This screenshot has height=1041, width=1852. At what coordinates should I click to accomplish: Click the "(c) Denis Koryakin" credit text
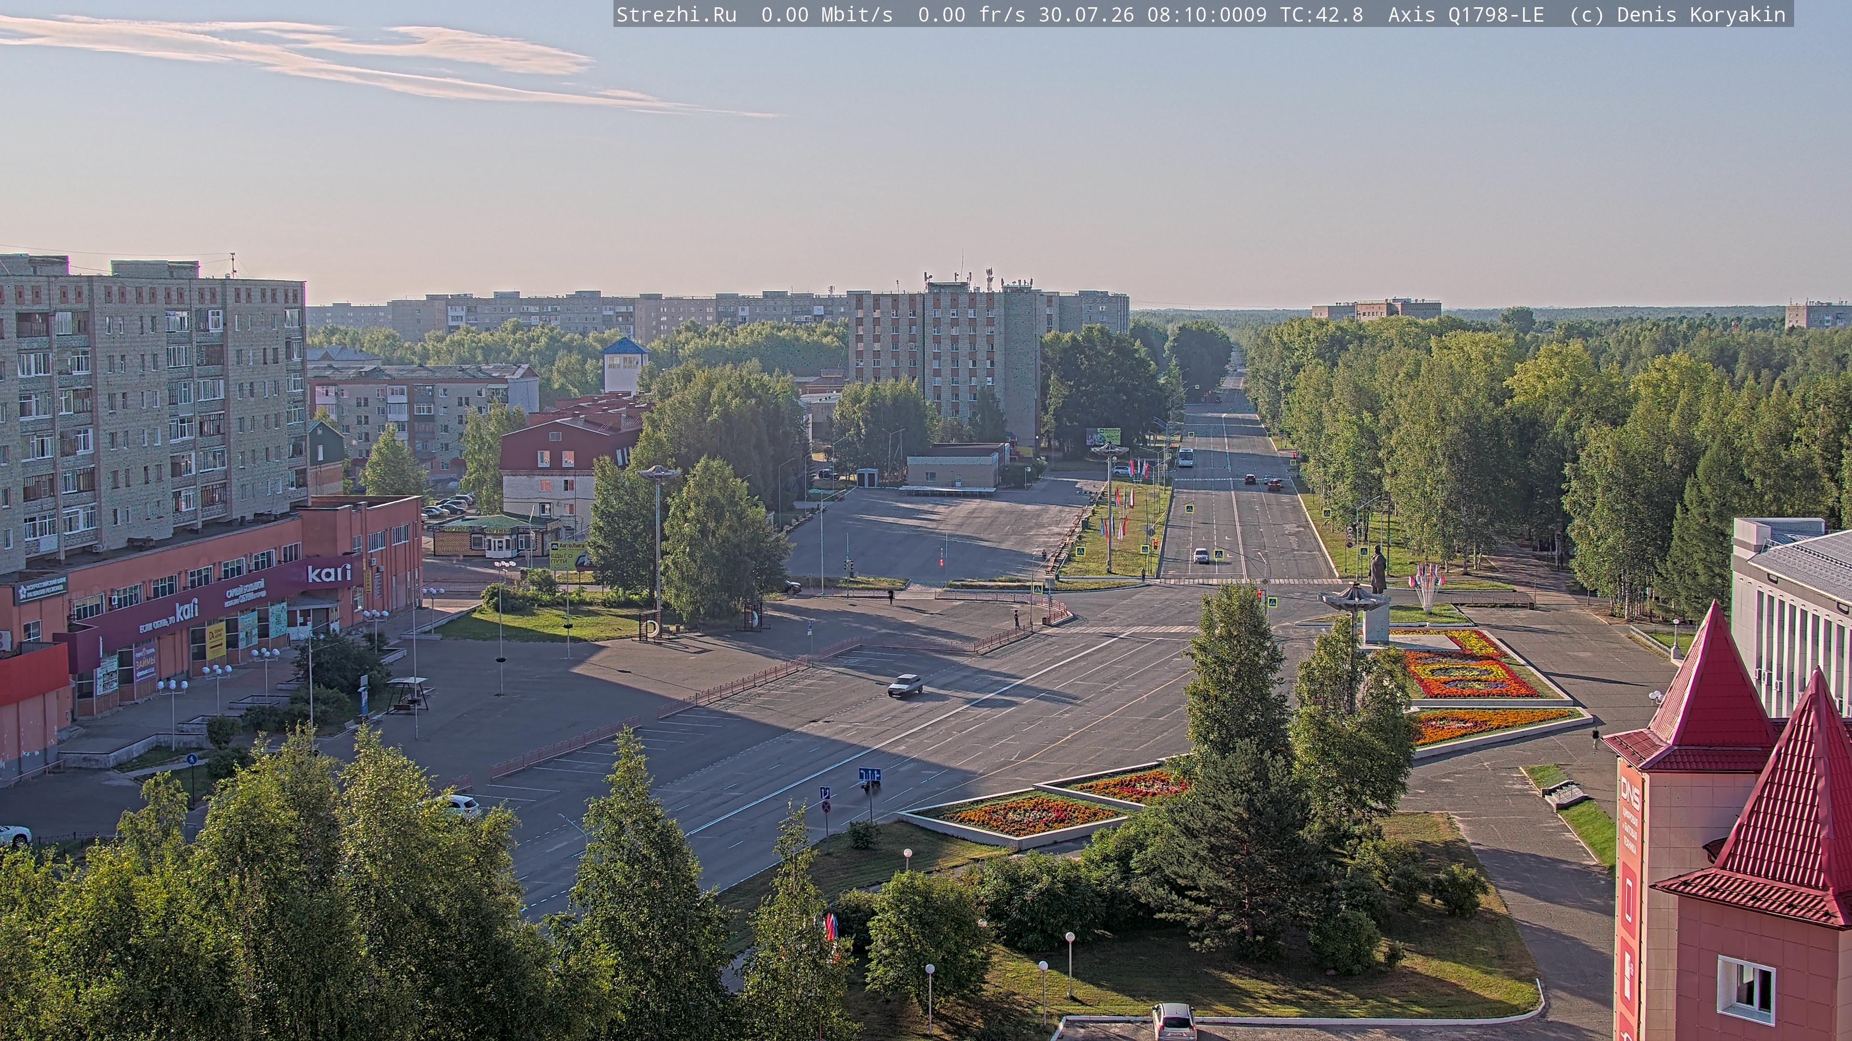pos(1677,15)
